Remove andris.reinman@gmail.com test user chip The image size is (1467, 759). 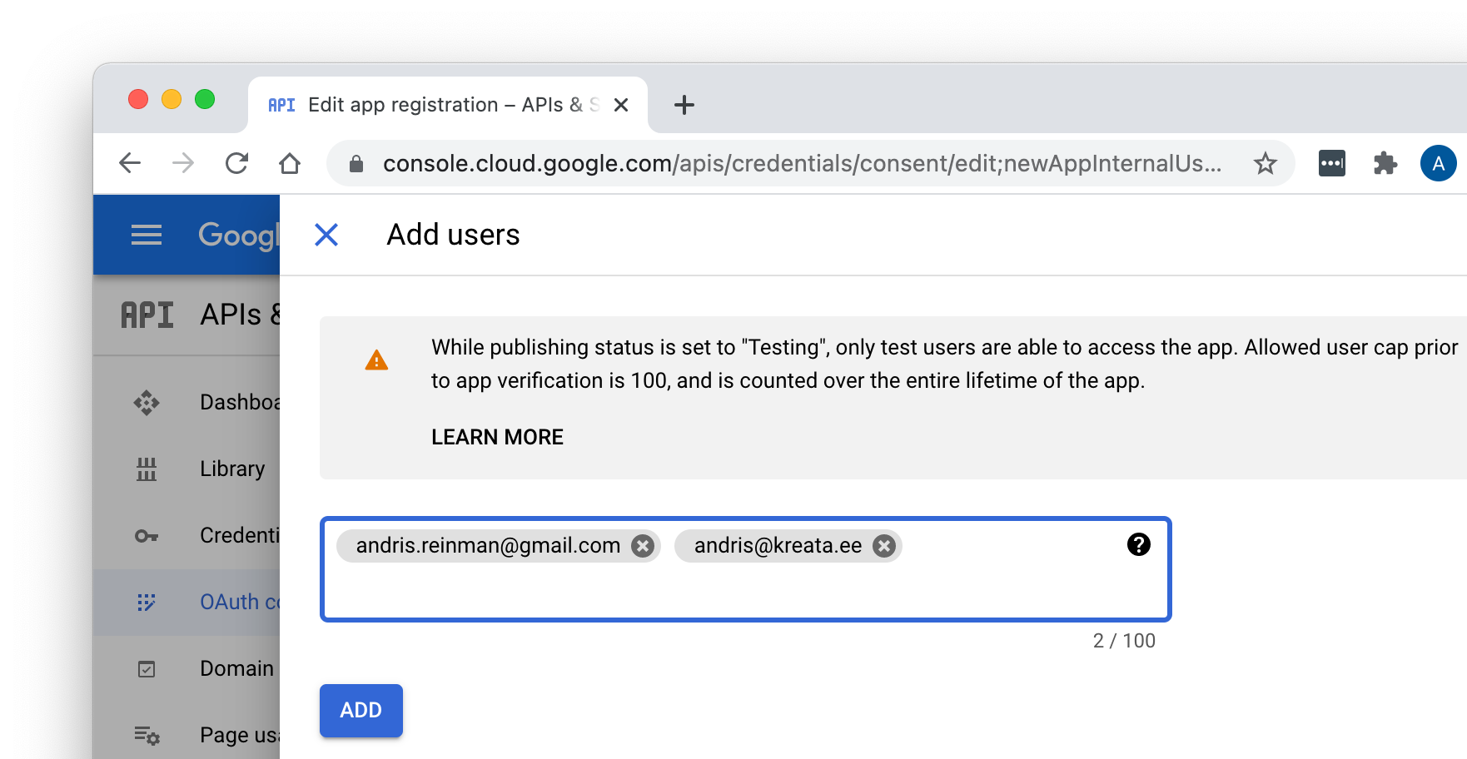pyautogui.click(x=641, y=546)
